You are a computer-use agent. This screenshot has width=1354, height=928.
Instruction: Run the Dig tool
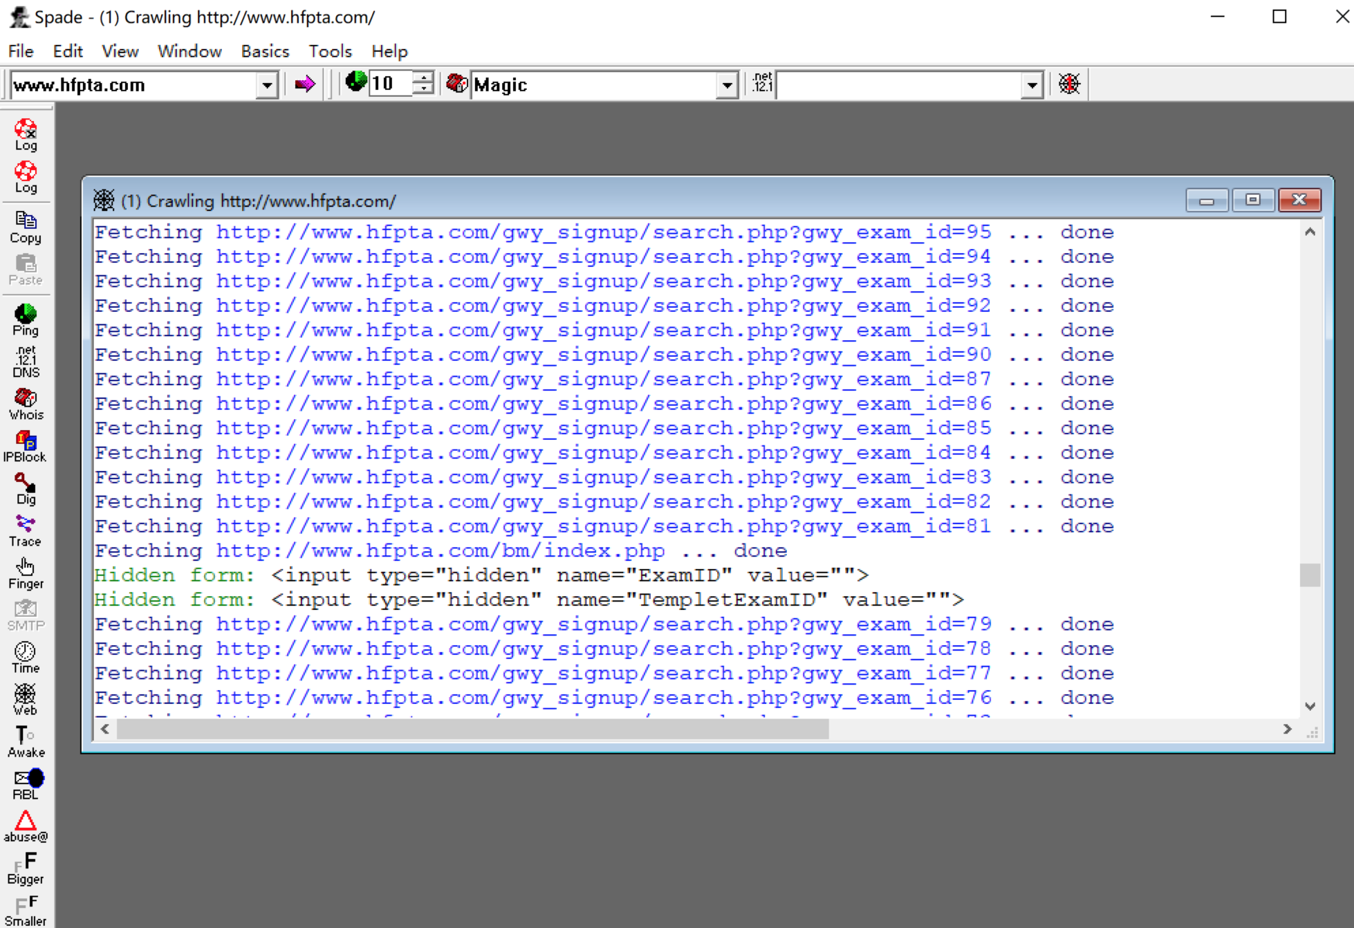tap(26, 488)
